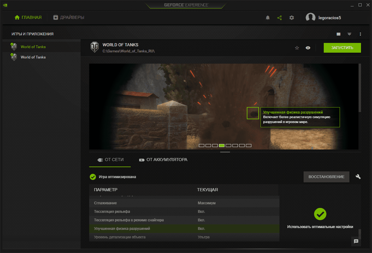The width and height of the screenshot is (372, 253).
Task: Open custom settings with the wrench icon
Action: (x=358, y=177)
